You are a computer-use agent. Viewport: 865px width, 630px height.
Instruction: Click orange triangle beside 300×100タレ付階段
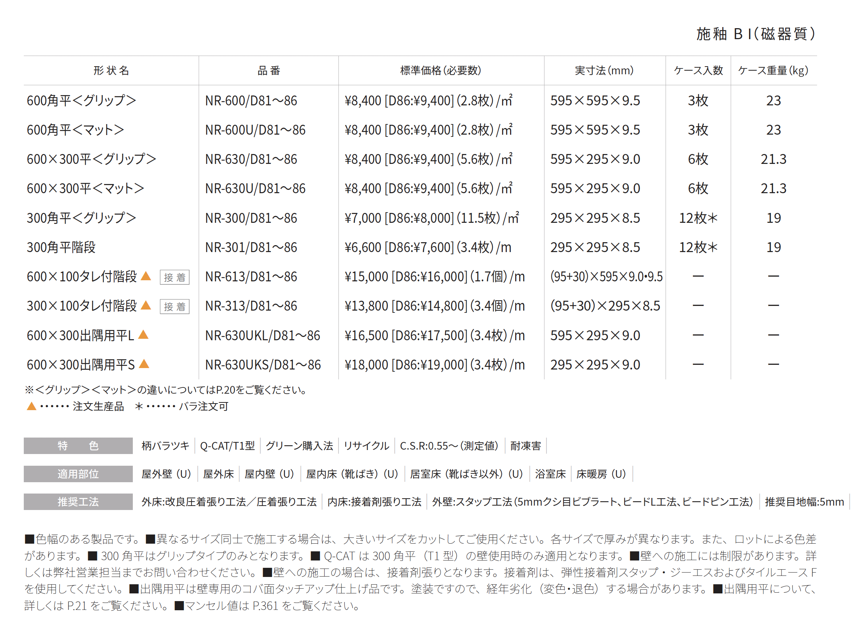(146, 305)
